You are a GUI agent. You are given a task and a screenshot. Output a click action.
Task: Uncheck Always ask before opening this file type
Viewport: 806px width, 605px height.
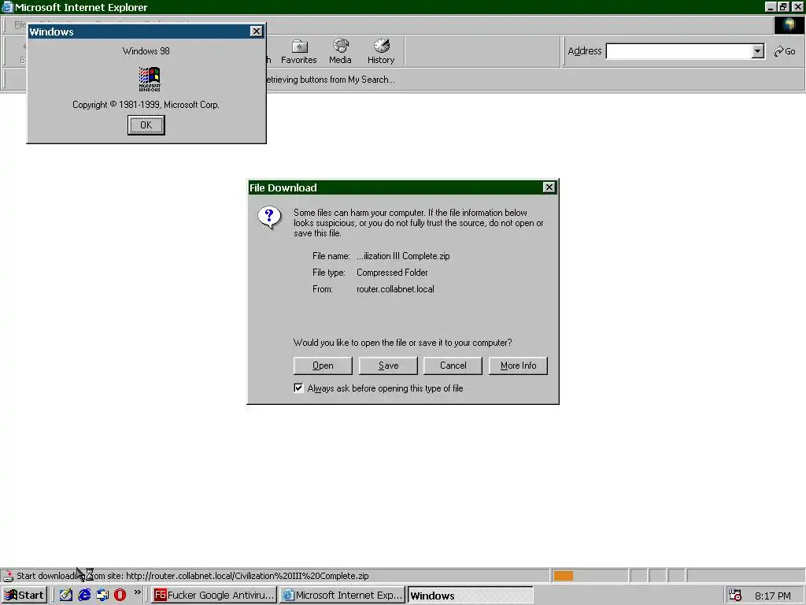click(298, 388)
